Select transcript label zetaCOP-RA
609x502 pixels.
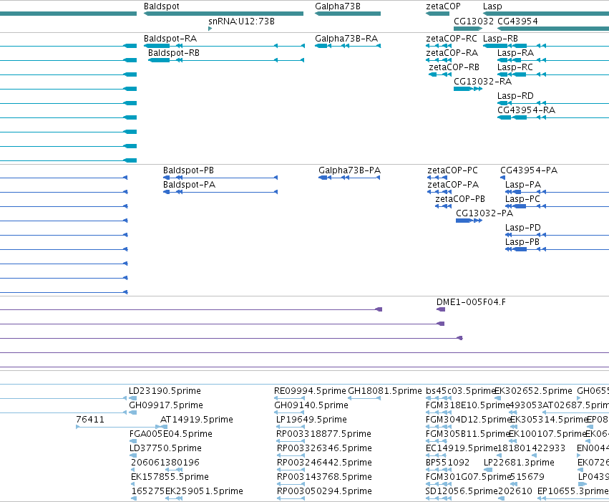point(452,53)
